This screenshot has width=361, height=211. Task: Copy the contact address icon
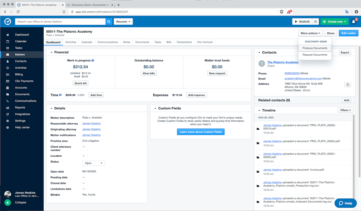pos(348,85)
